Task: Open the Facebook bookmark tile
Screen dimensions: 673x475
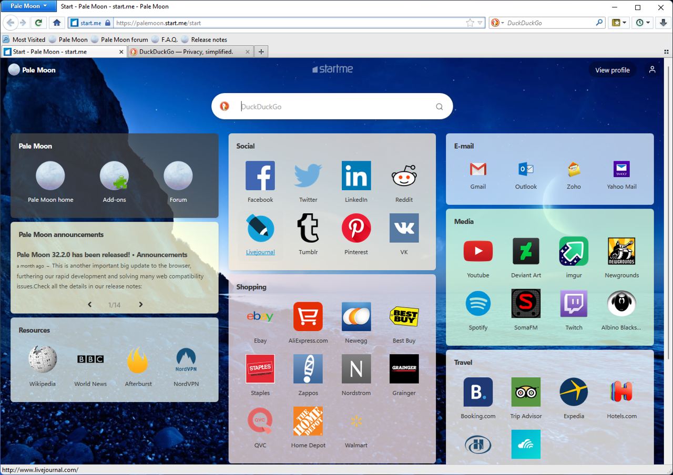Action: click(260, 175)
